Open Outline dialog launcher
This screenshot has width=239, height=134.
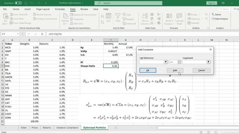point(208,28)
